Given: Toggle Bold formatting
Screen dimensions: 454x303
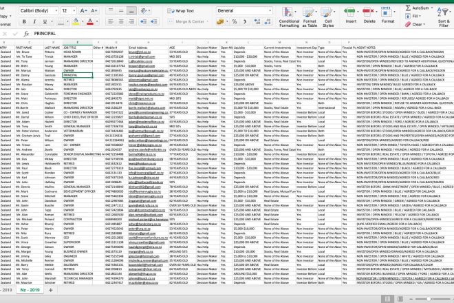Looking at the screenshot, I should 24,21.
